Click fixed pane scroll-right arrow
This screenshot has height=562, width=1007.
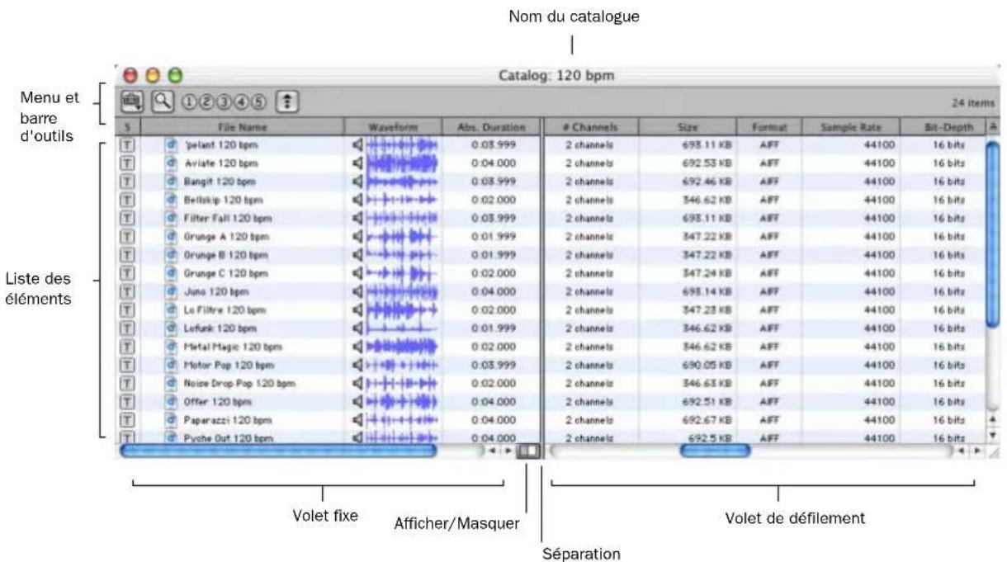[508, 451]
